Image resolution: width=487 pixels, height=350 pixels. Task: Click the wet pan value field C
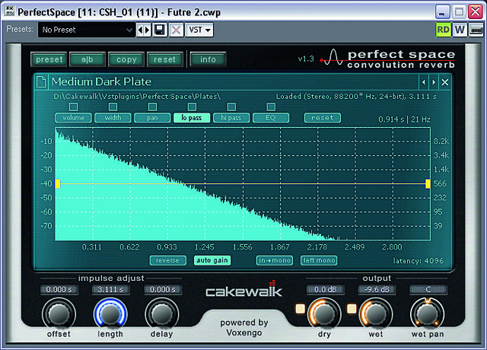point(428,290)
